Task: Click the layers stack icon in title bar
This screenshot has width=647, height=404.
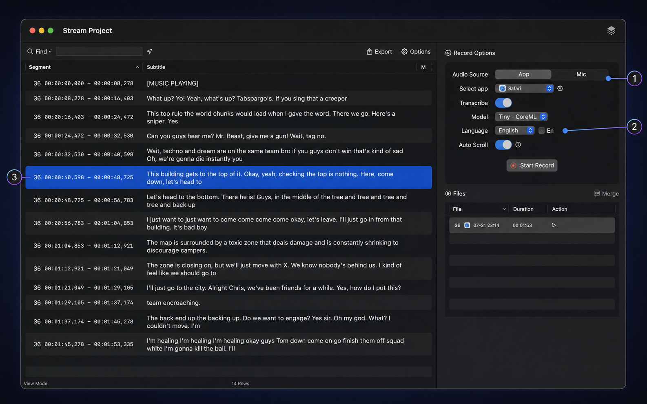Action: tap(611, 31)
